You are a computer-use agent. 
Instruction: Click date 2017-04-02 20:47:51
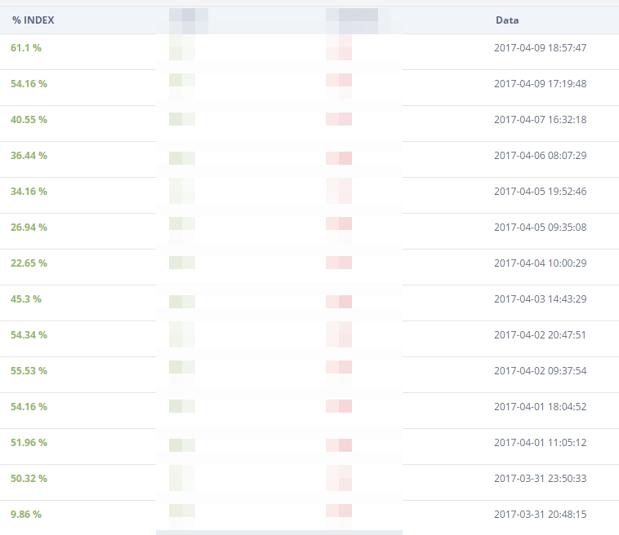pyautogui.click(x=541, y=334)
